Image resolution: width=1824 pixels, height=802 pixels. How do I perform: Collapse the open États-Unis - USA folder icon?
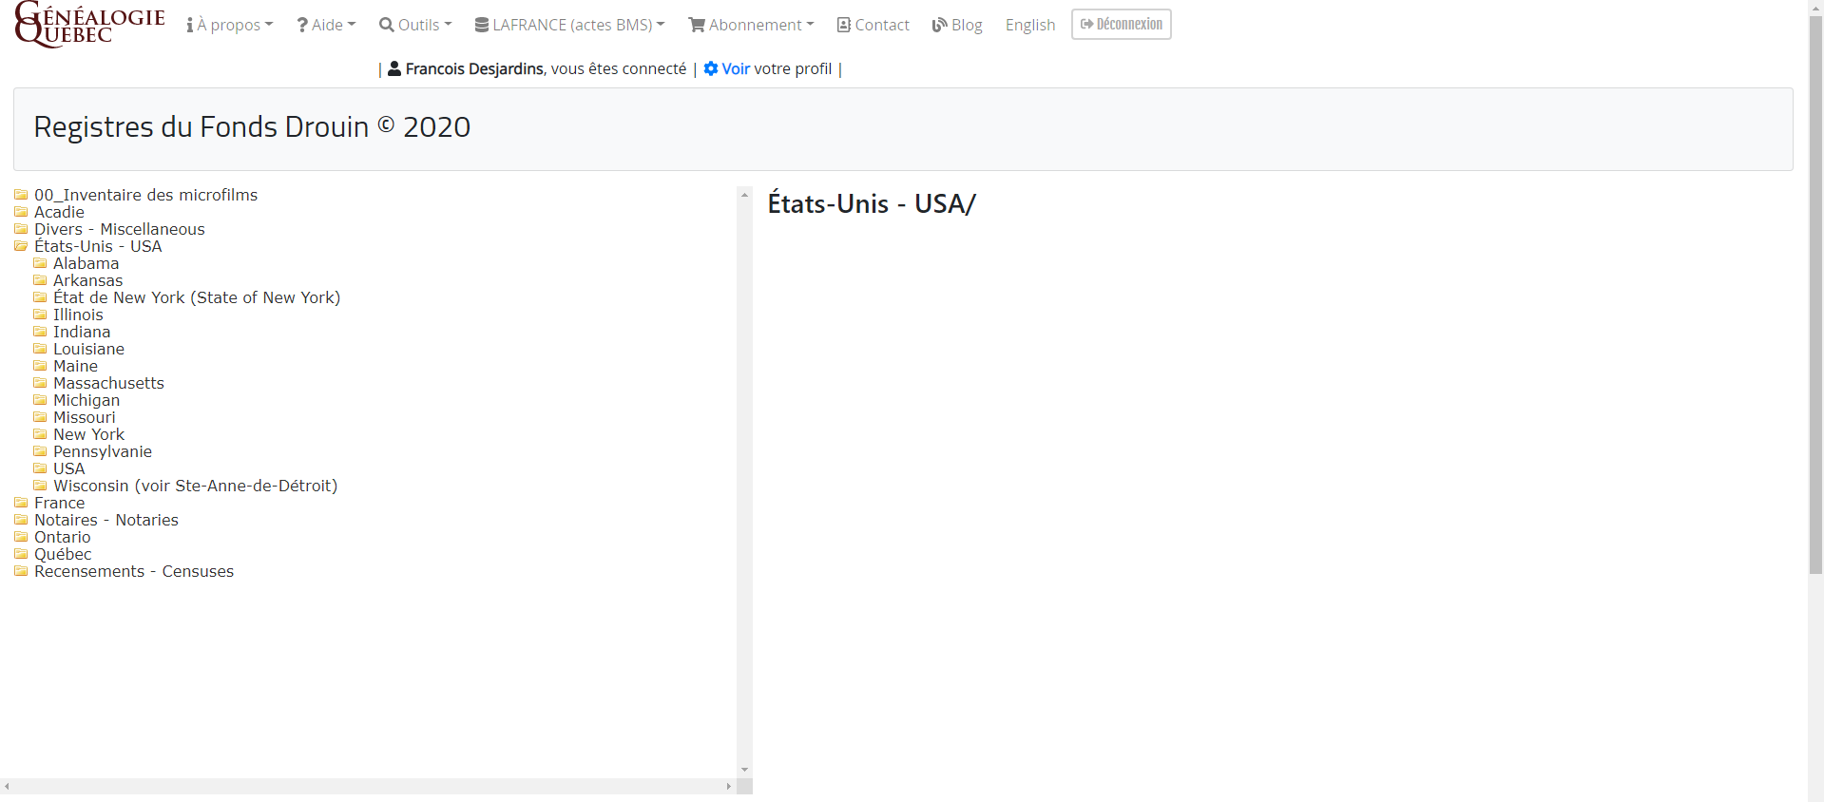pos(21,246)
